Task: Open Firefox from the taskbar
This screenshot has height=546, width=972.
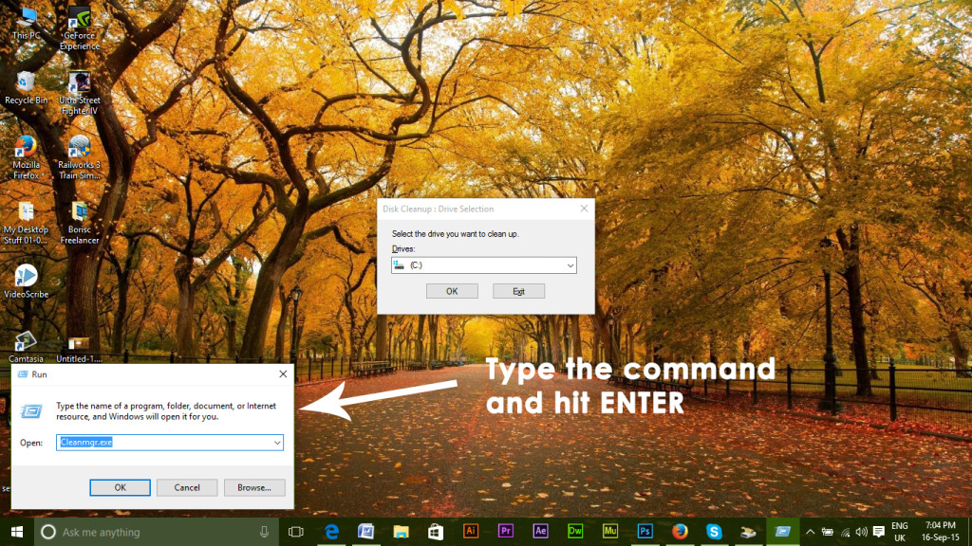Action: point(679,531)
